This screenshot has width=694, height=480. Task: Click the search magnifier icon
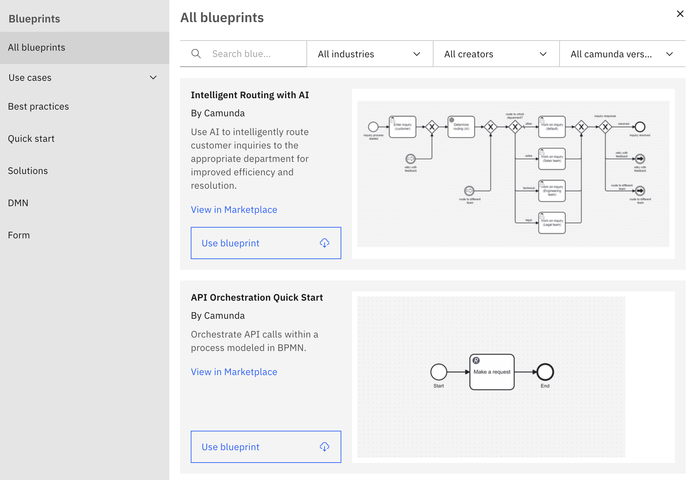tap(196, 54)
